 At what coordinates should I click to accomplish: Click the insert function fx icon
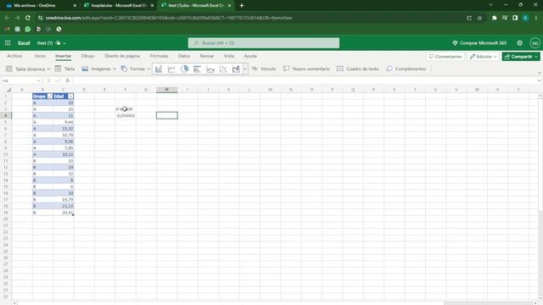coord(68,80)
